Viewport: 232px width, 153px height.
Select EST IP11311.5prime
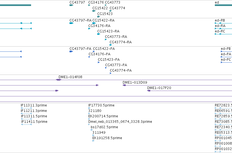[x=34, y=116]
